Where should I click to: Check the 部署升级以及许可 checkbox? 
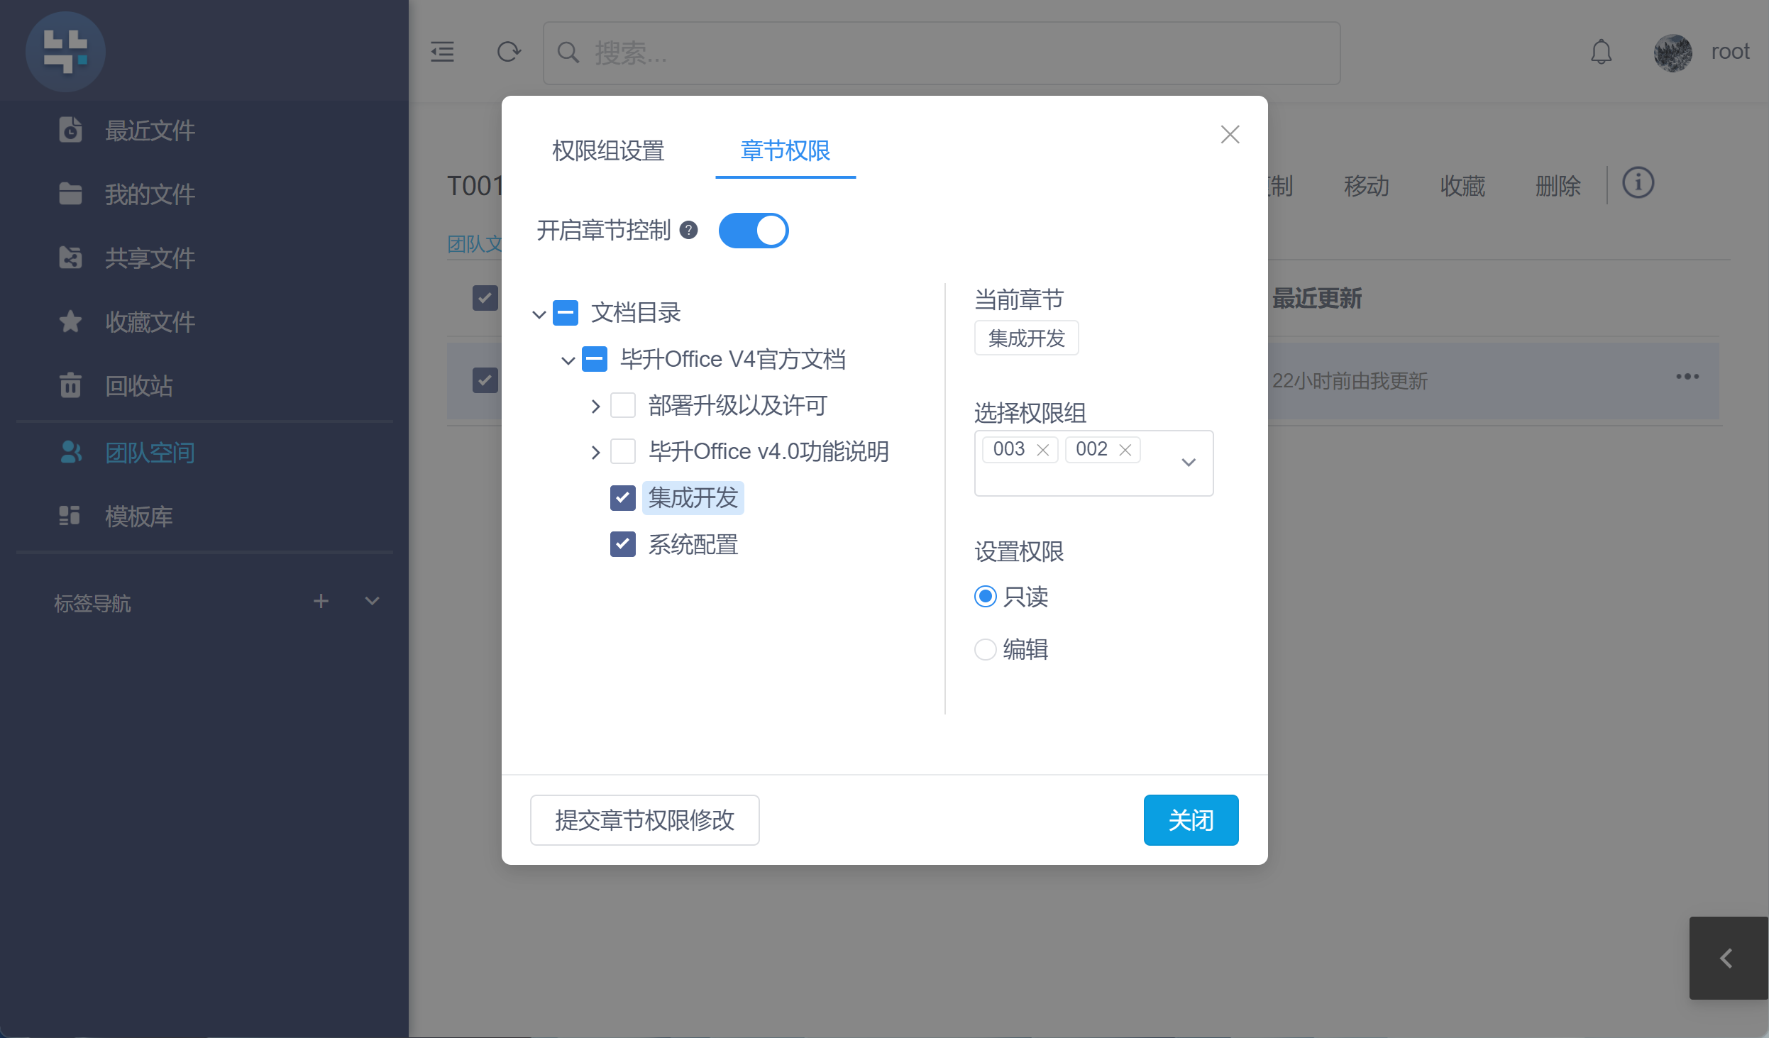point(623,406)
